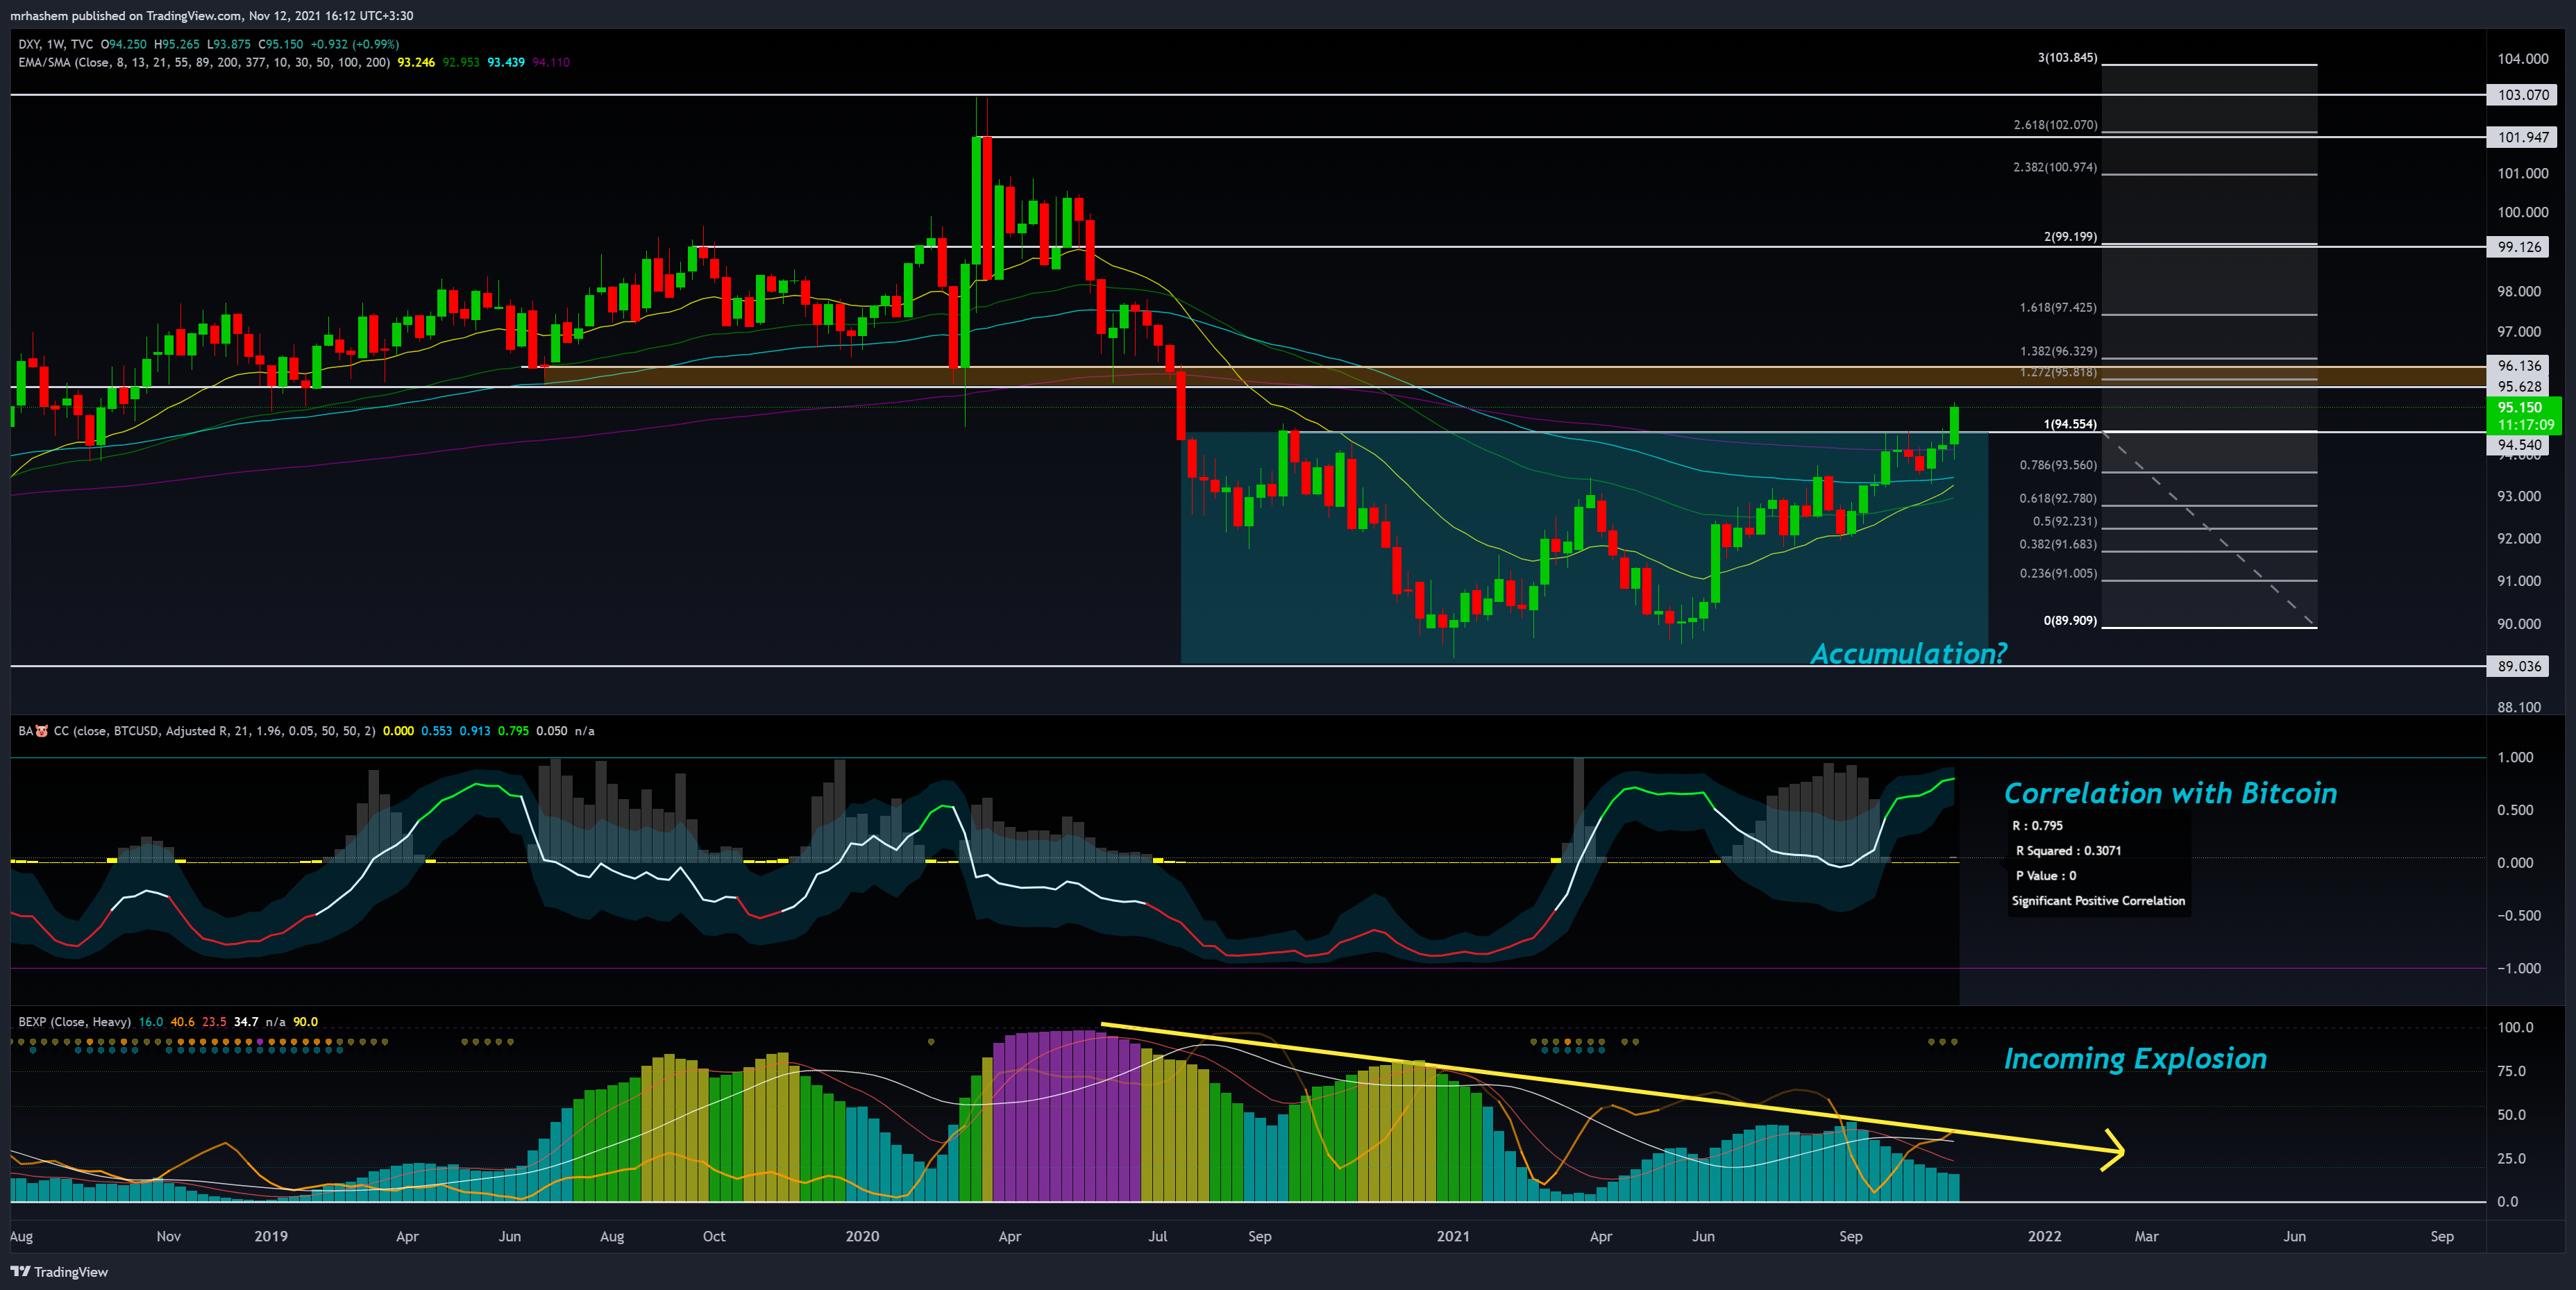The height and width of the screenshot is (1290, 2576).
Task: Click the 89.036 price axis label
Action: tap(2518, 666)
